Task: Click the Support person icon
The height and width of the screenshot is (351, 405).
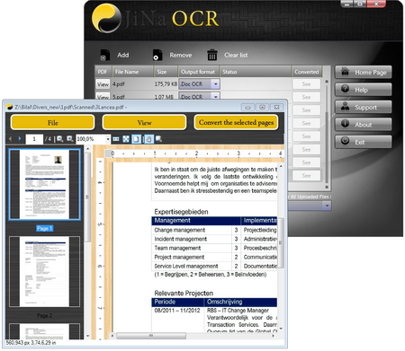Action: tap(345, 106)
